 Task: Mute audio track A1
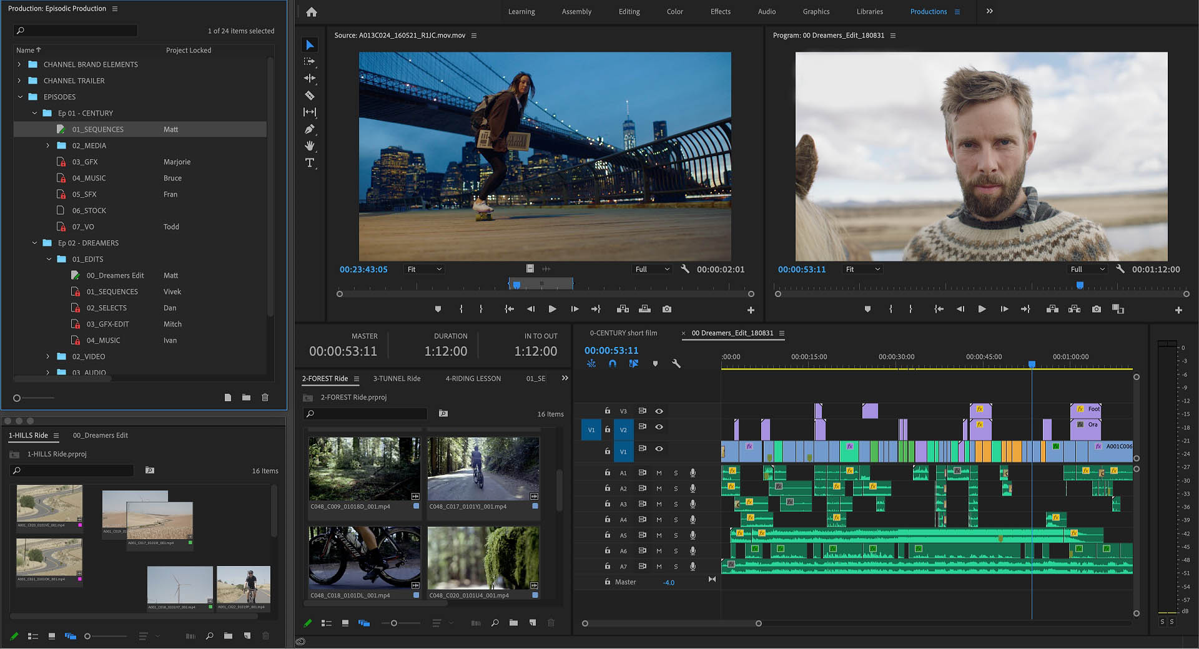point(658,472)
